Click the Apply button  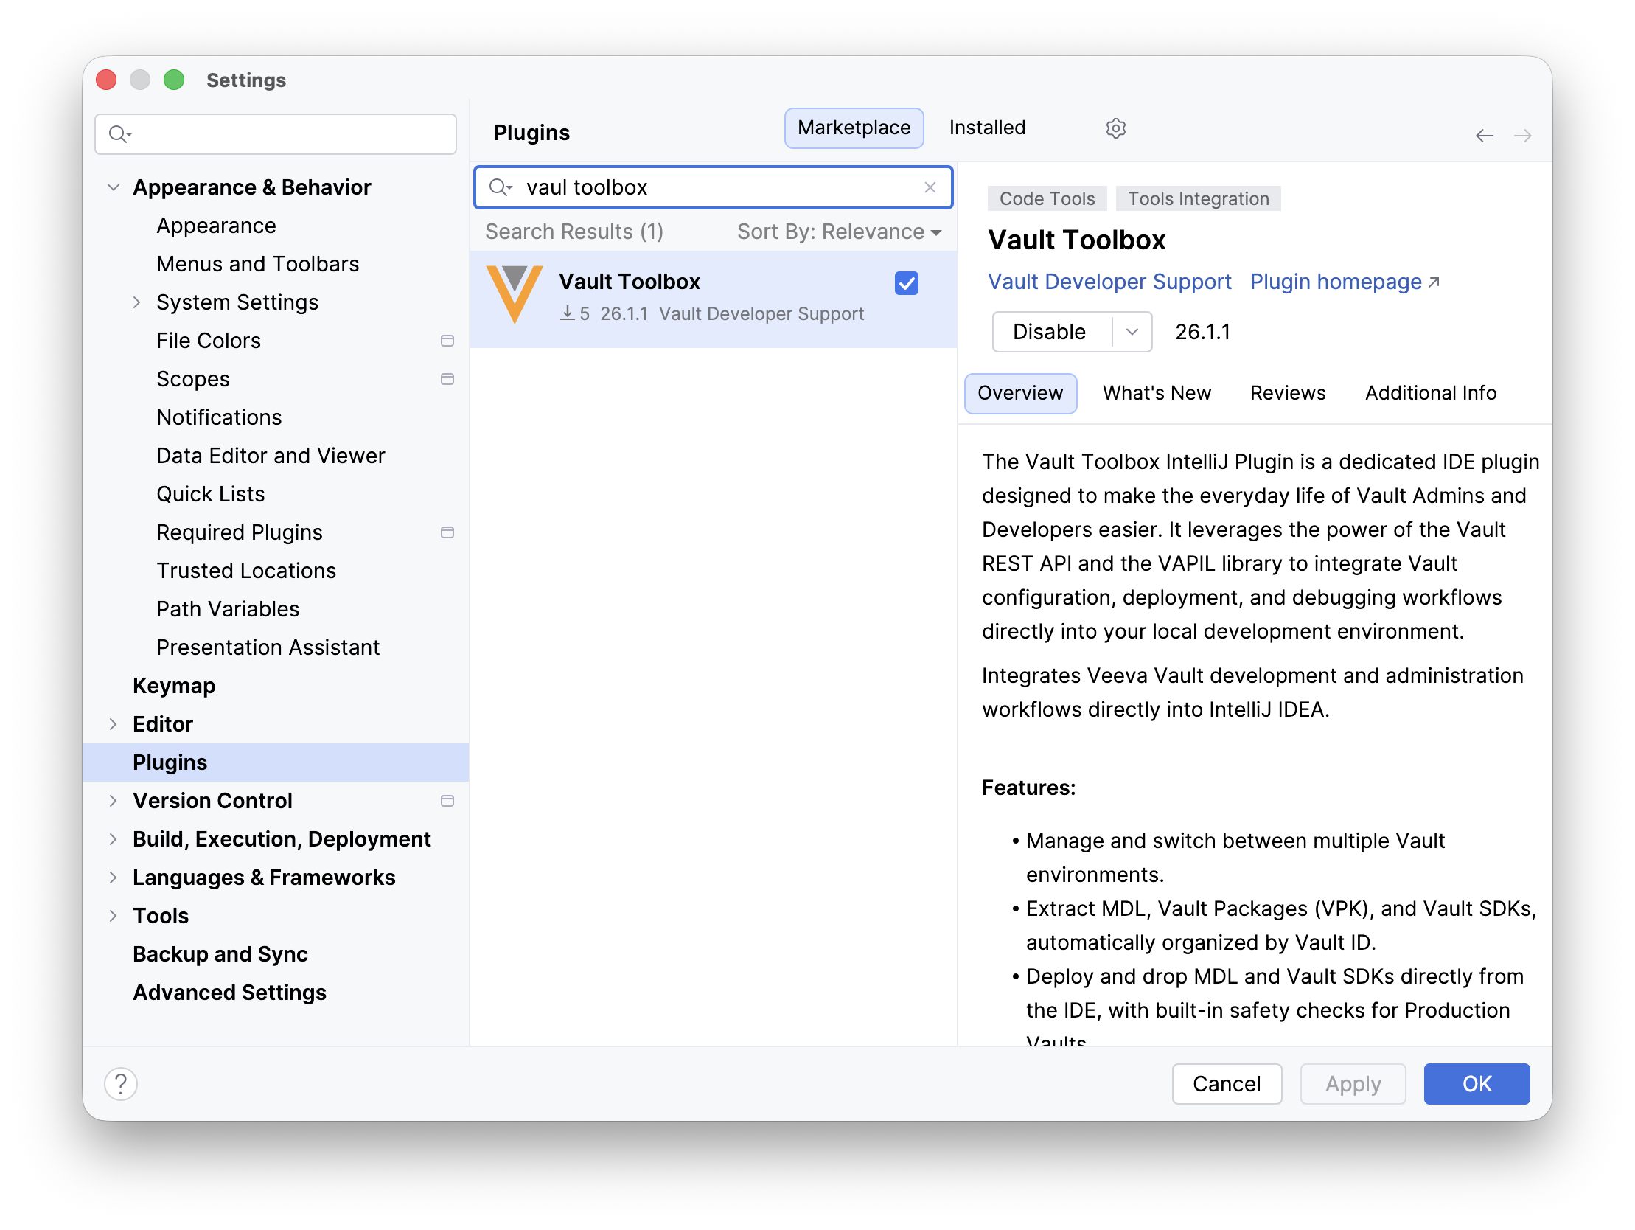1353,1084
